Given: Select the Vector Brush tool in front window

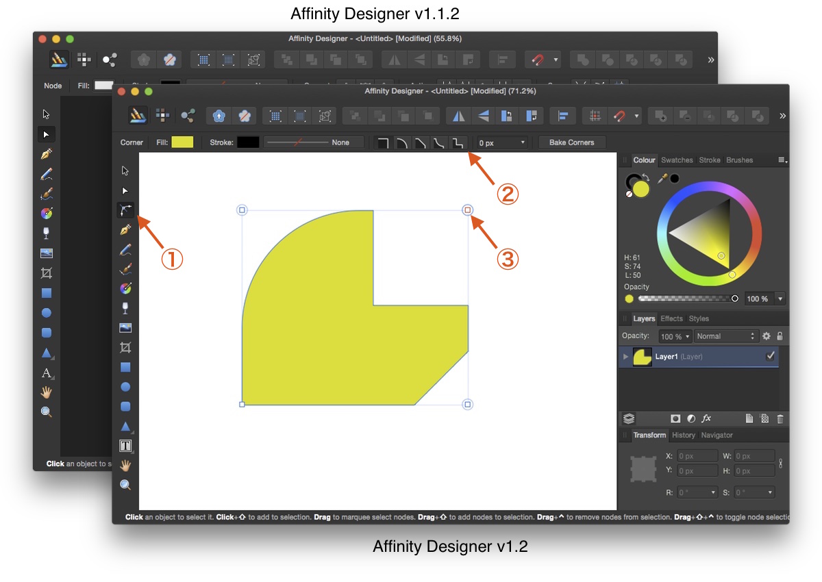Looking at the screenshot, I should tap(125, 269).
